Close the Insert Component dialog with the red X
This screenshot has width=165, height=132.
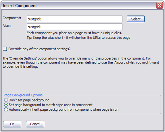click(160, 5)
